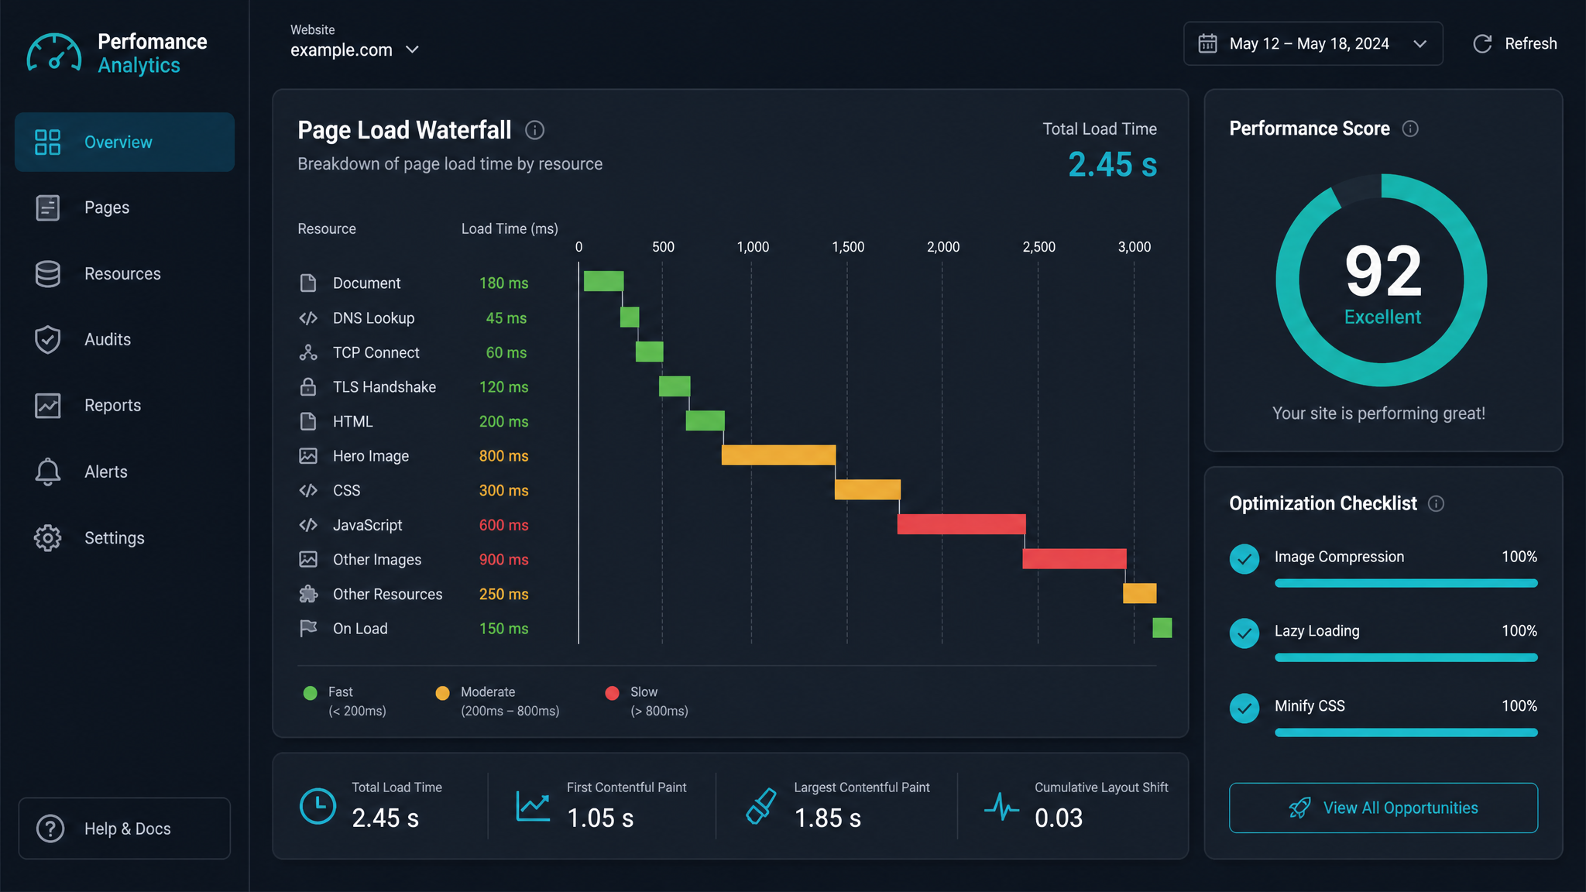Click the Largest Contentful Paint brush icon
The width and height of the screenshot is (1586, 892).
point(761,806)
